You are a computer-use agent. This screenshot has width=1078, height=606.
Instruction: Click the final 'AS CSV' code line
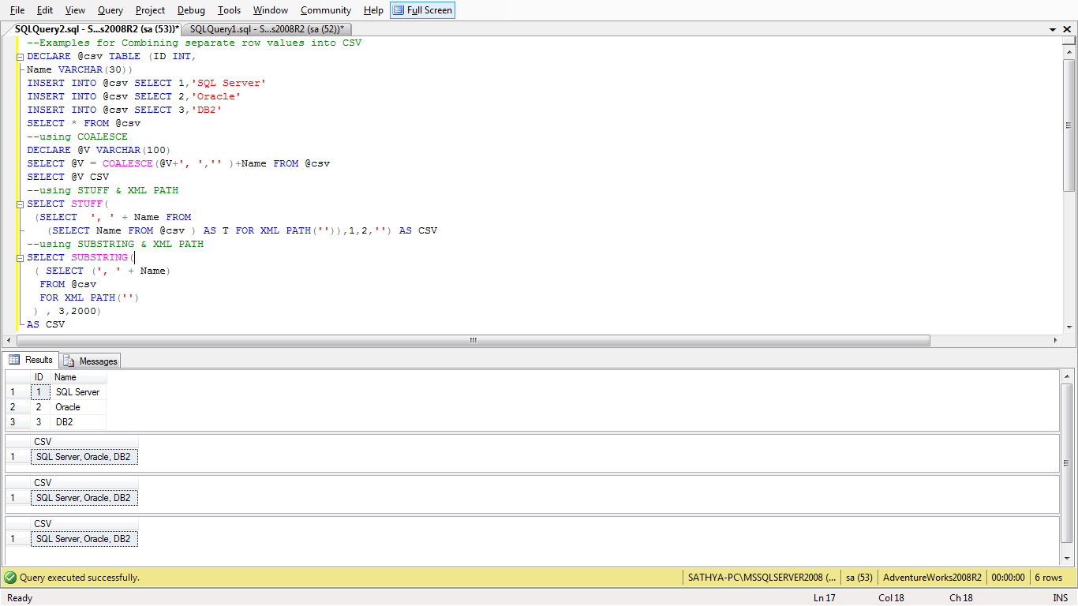coord(46,324)
